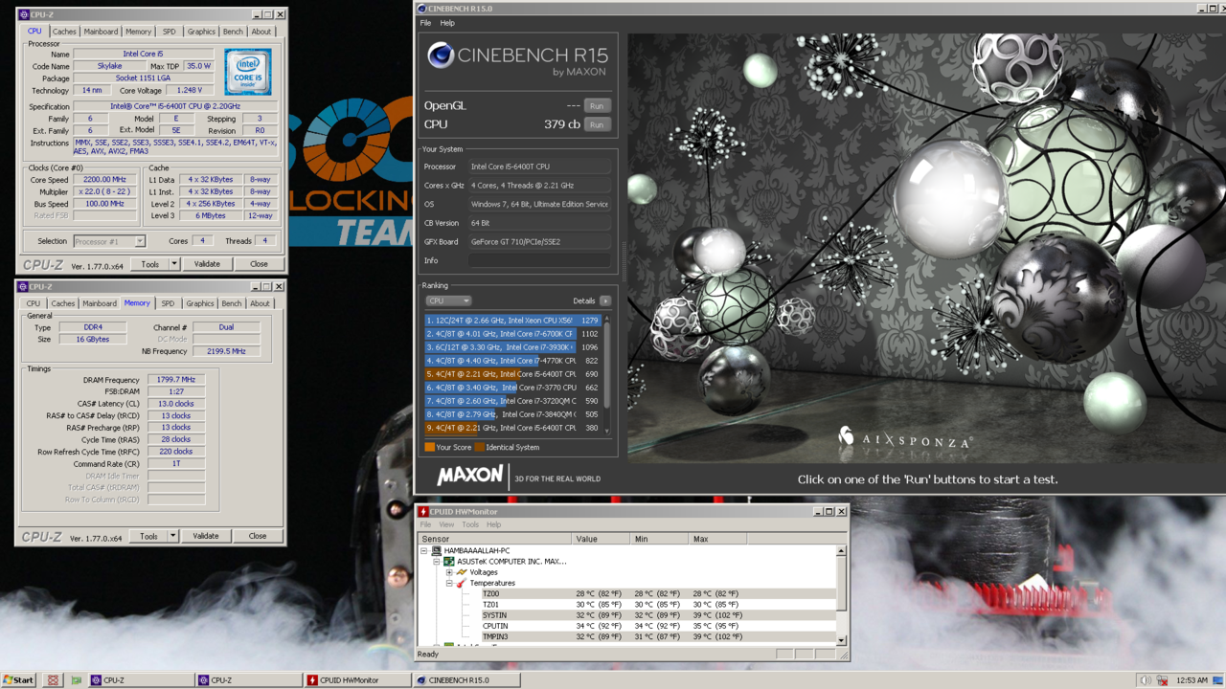
Task: Click the system tray clock 12:53 AM
Action: click(x=1192, y=680)
